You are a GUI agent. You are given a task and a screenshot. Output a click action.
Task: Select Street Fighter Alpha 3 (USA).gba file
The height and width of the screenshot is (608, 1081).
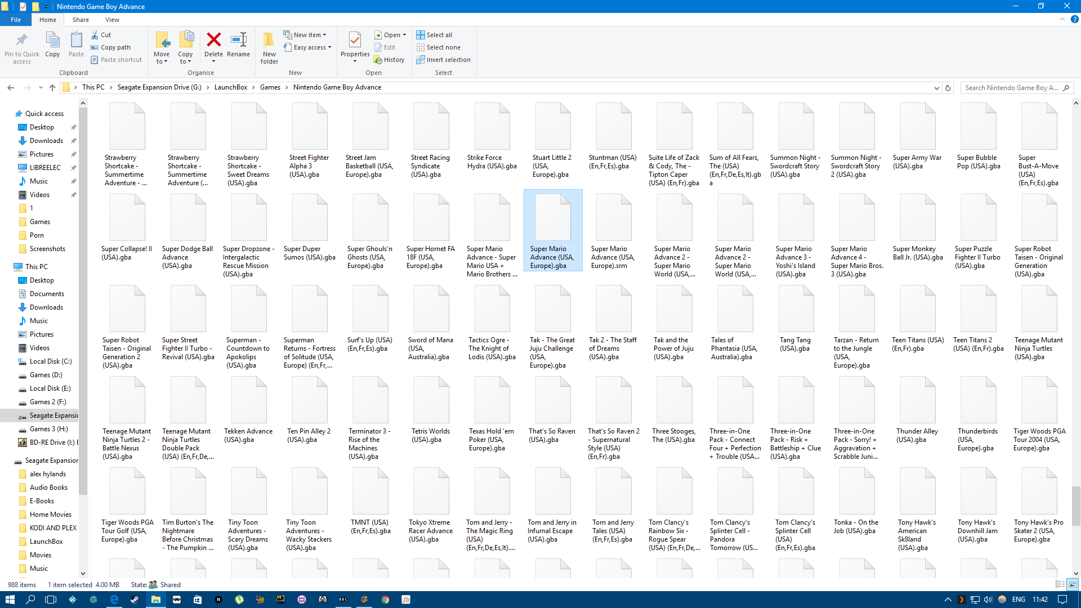tap(309, 141)
